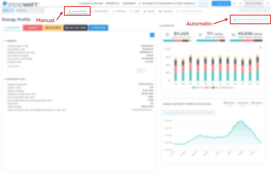The width and height of the screenshot is (271, 175).
Task: Click the icon on the 171 Tonnes card
Action: (201, 35)
